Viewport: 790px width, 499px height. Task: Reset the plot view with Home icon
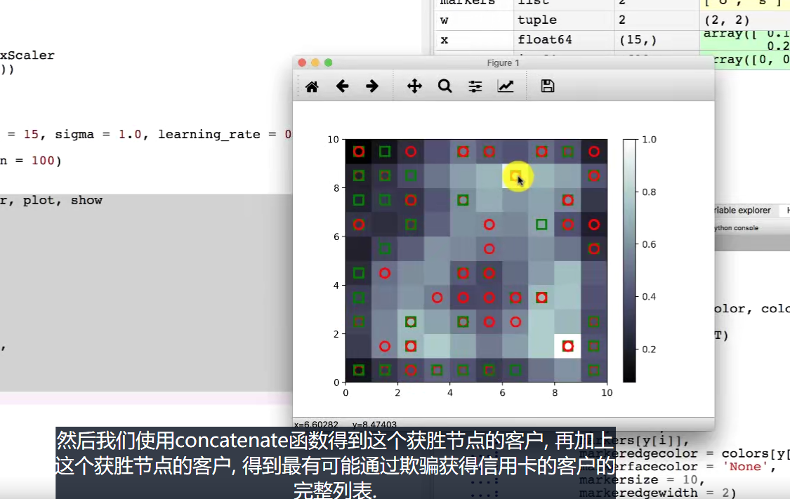tap(312, 86)
